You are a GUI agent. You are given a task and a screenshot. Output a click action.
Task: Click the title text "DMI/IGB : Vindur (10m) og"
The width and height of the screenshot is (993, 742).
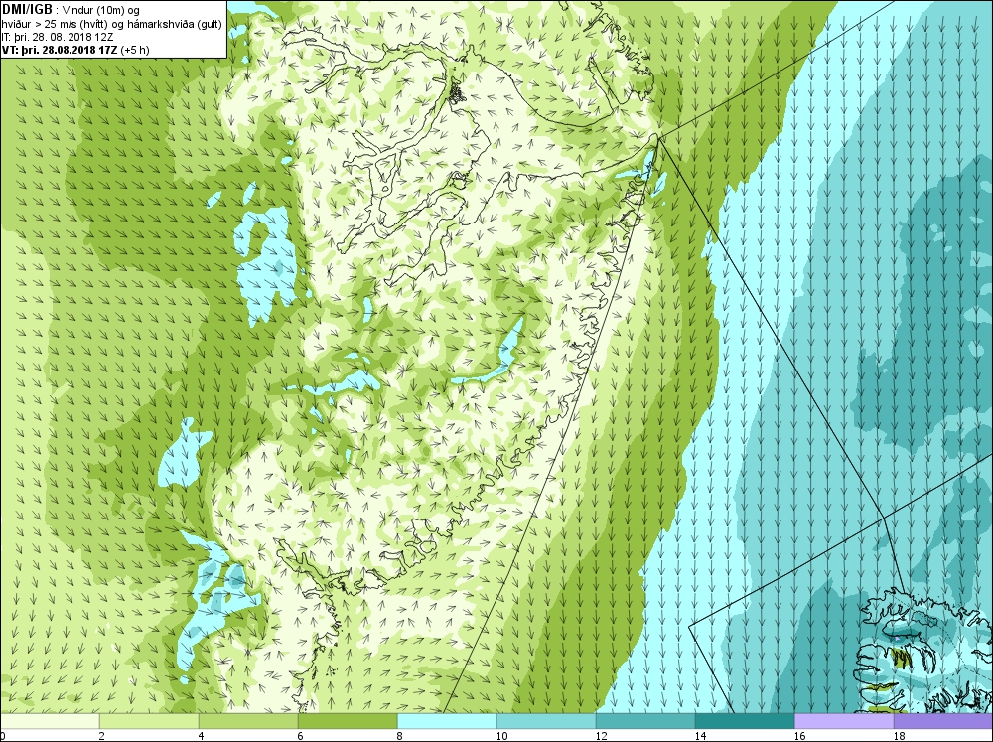click(x=71, y=10)
